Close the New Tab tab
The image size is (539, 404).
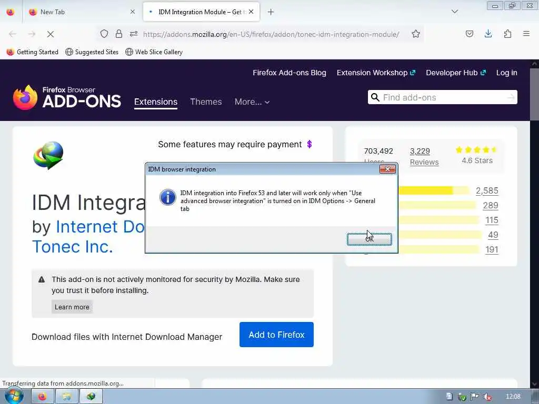click(133, 12)
